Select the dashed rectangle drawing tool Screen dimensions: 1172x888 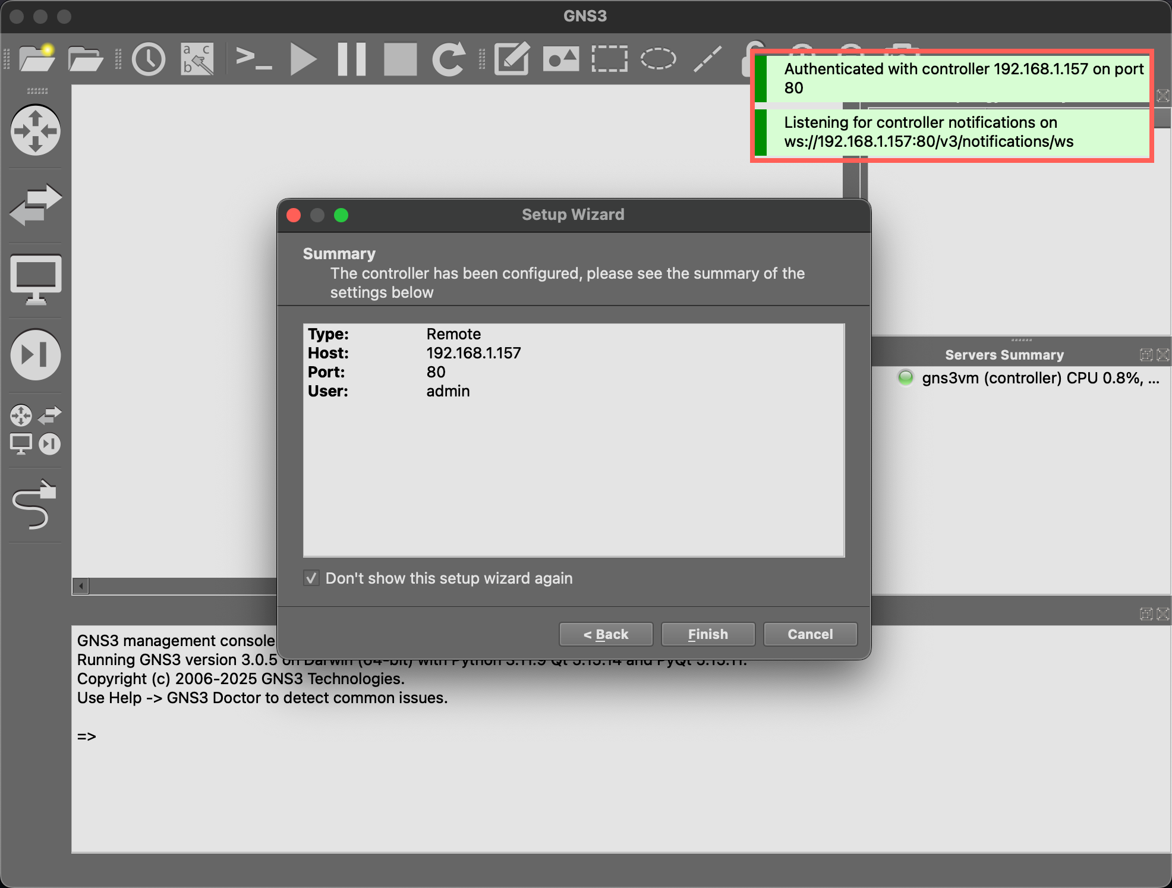coord(609,58)
